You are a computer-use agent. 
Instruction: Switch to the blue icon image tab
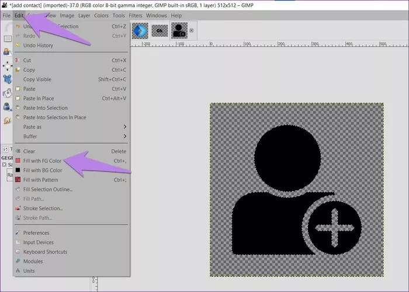pyautogui.click(x=140, y=30)
